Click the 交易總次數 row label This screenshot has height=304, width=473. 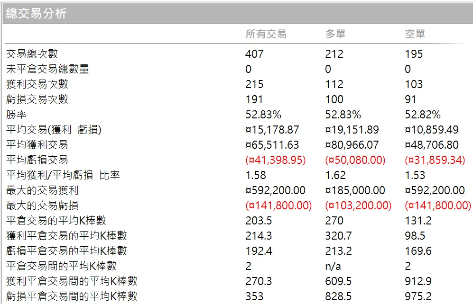[x=32, y=54]
